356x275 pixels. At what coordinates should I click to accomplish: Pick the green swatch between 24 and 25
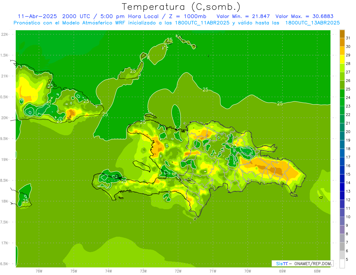point(342,93)
